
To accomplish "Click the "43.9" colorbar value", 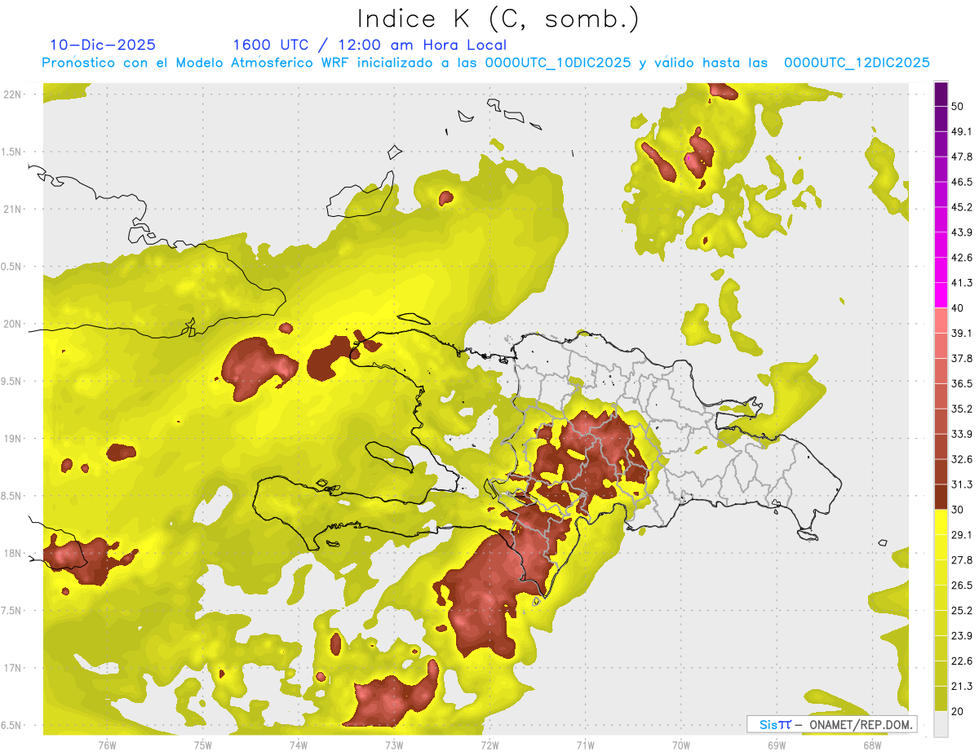I will [962, 232].
